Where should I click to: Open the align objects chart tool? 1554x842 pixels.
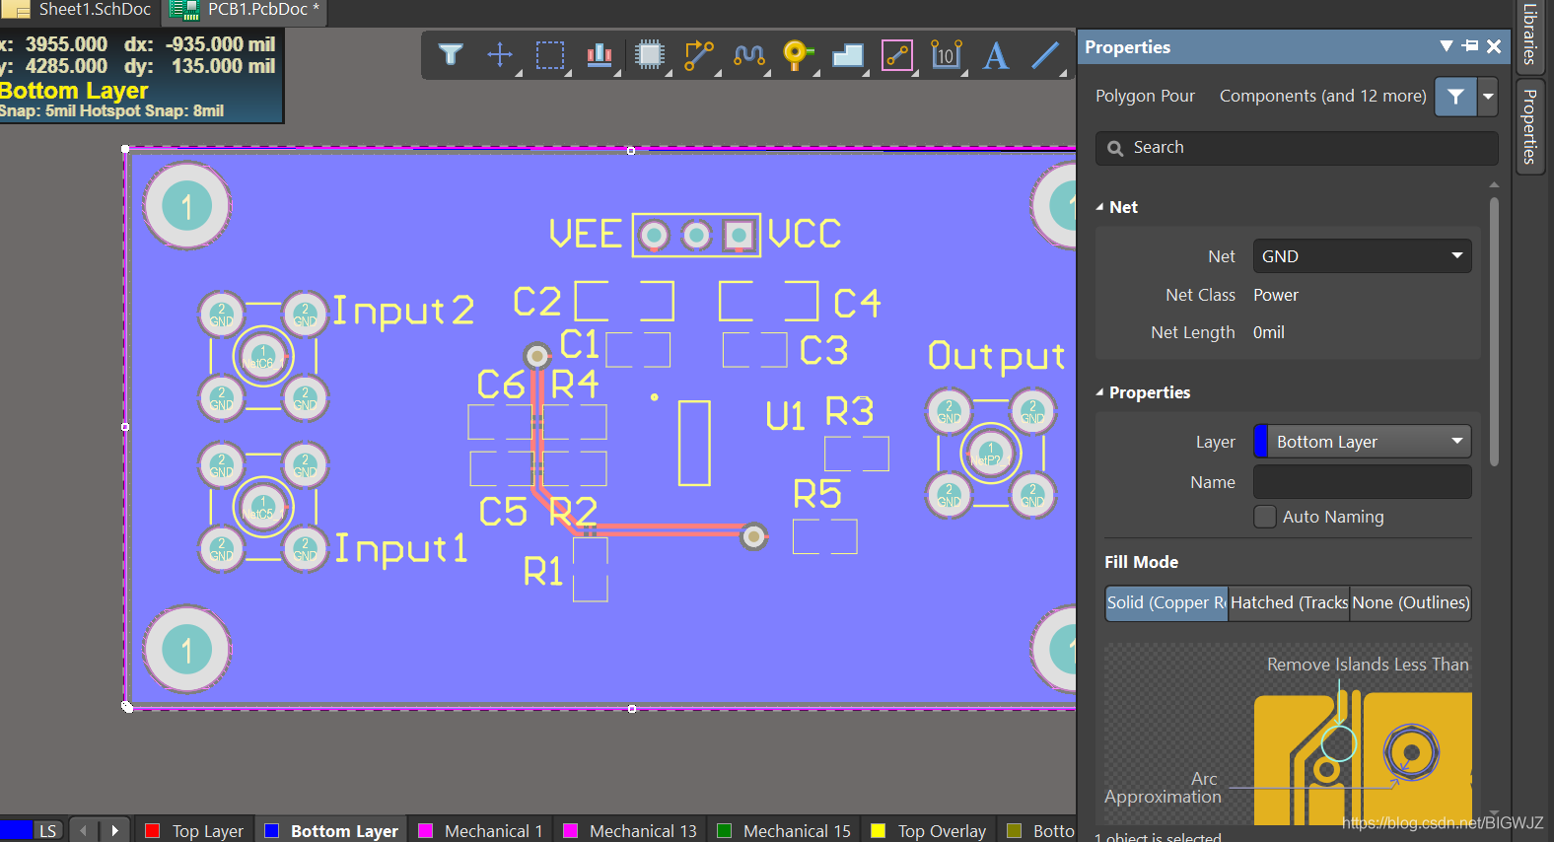point(600,54)
